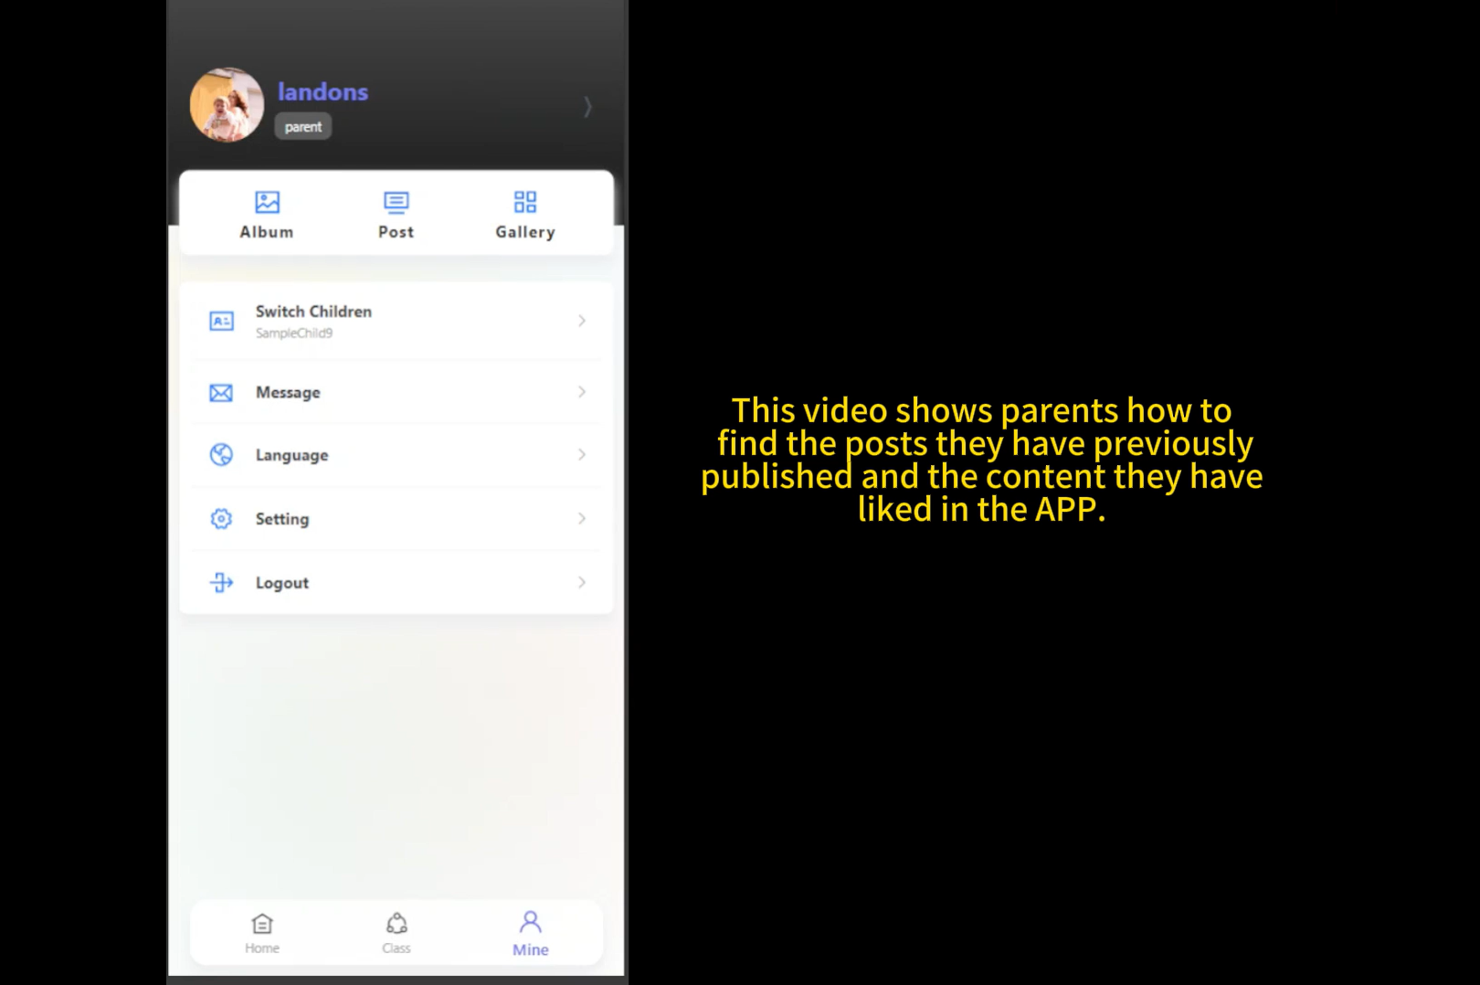
Task: Select the Mine tab
Action: (x=530, y=930)
